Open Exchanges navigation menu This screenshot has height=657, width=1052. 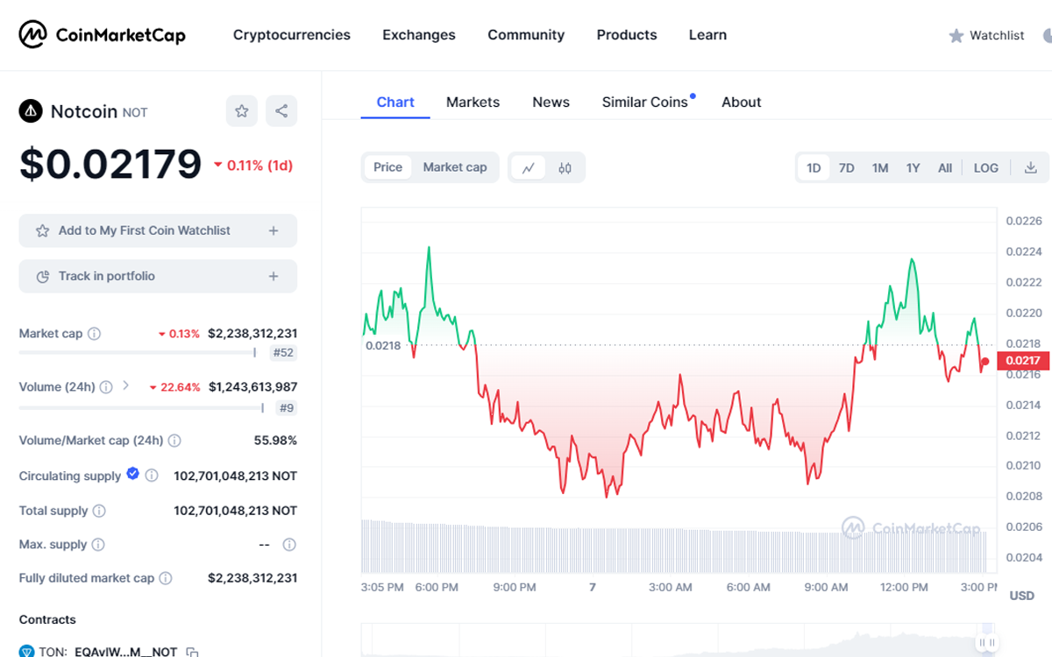(419, 35)
